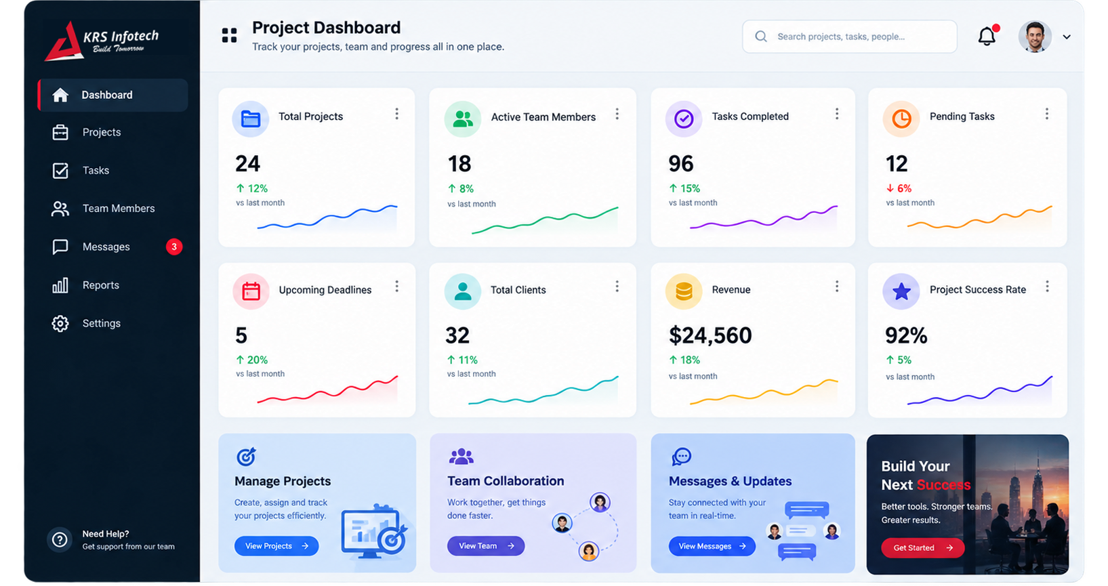The width and height of the screenshot is (1108, 586).
Task: Open the notifications bell
Action: (987, 36)
